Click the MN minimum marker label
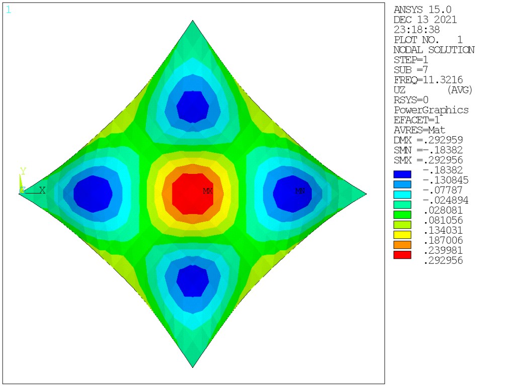The image size is (515, 387). tap(300, 191)
